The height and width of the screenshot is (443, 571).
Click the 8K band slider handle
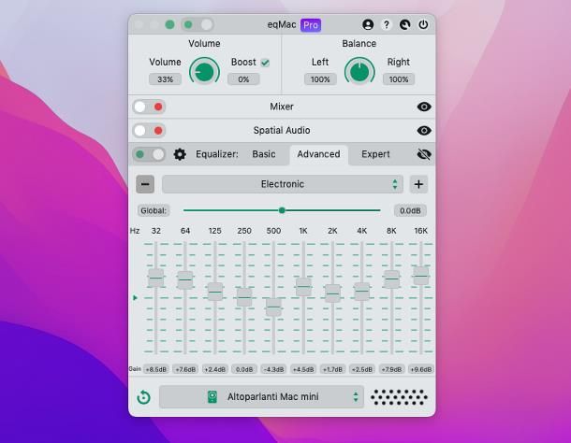pyautogui.click(x=392, y=279)
